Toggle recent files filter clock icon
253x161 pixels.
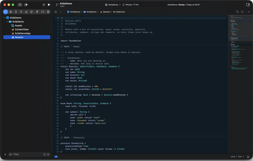(x=45, y=154)
